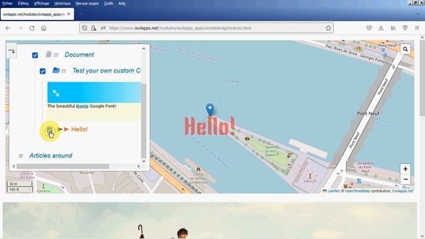Uncheck the Document checkbox
This screenshot has width=425, height=239.
coord(35,55)
